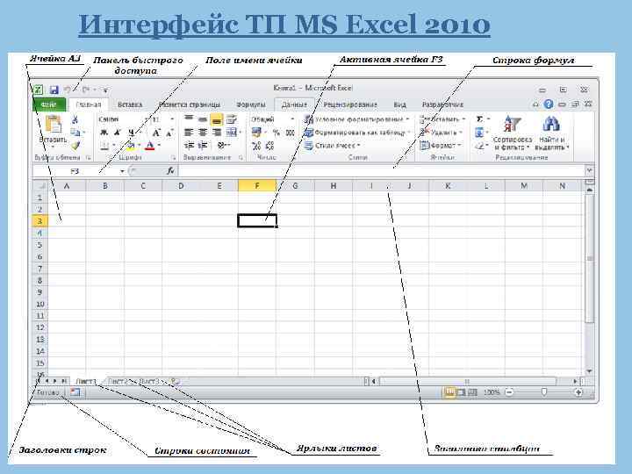Click the Insert Worksheet tab icon after Лист3
This screenshot has width=632, height=474.
(175, 381)
